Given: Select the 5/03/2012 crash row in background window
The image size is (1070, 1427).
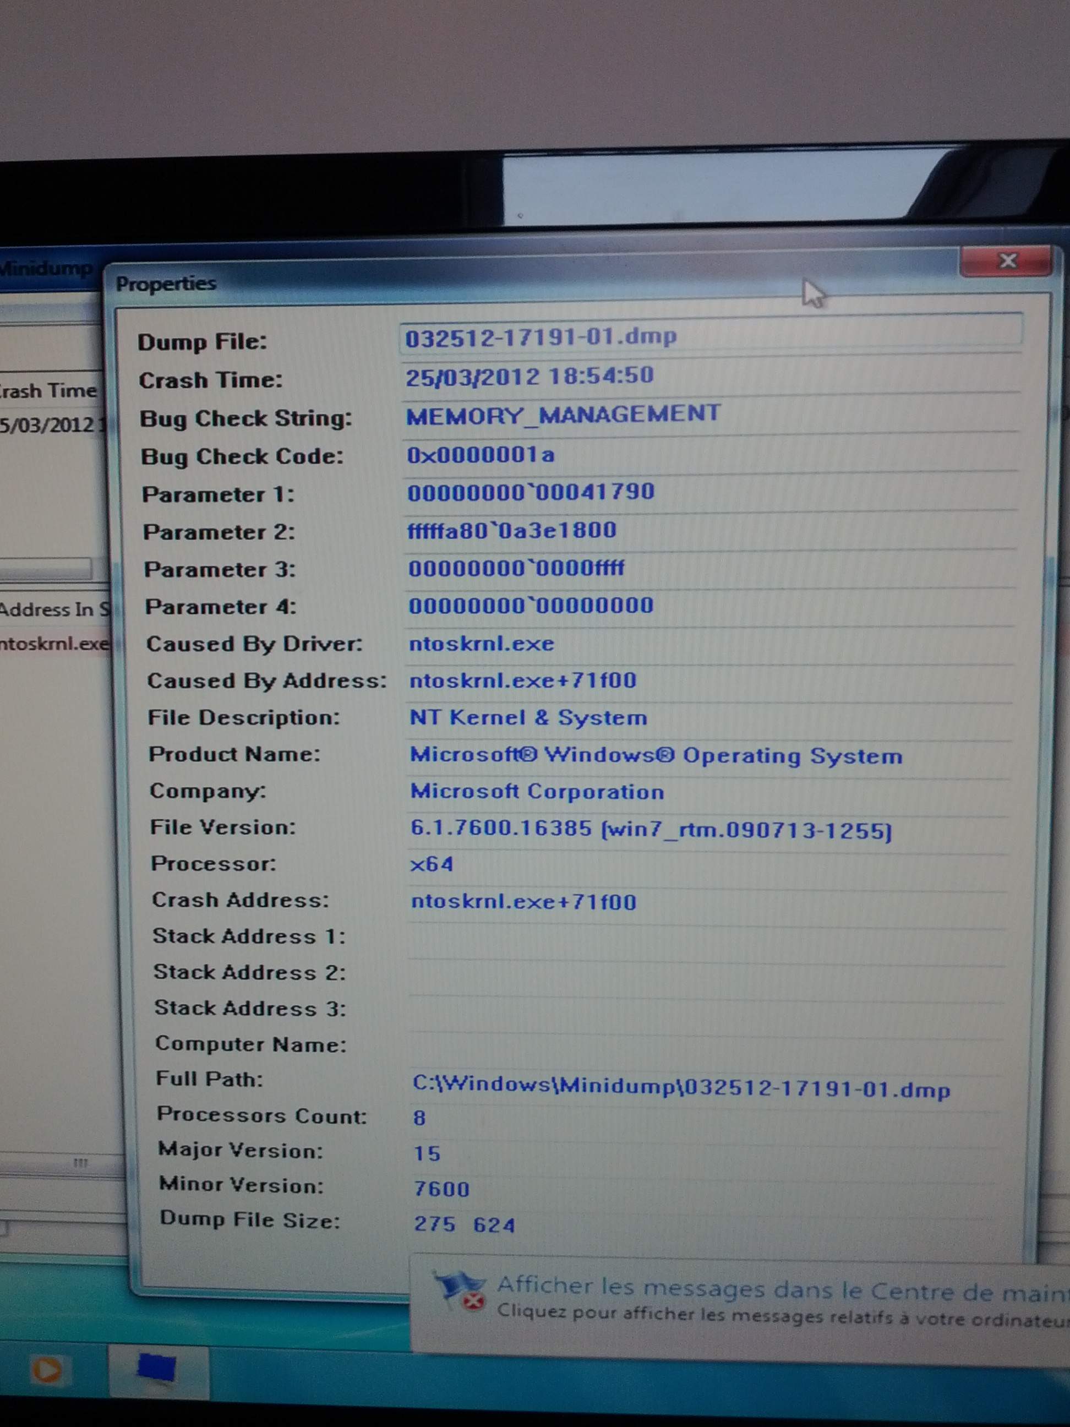Looking at the screenshot, I should [x=52, y=424].
